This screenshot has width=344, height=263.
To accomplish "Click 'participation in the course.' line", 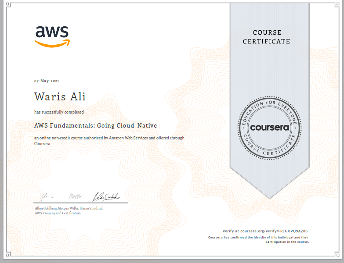I will click(287, 242).
